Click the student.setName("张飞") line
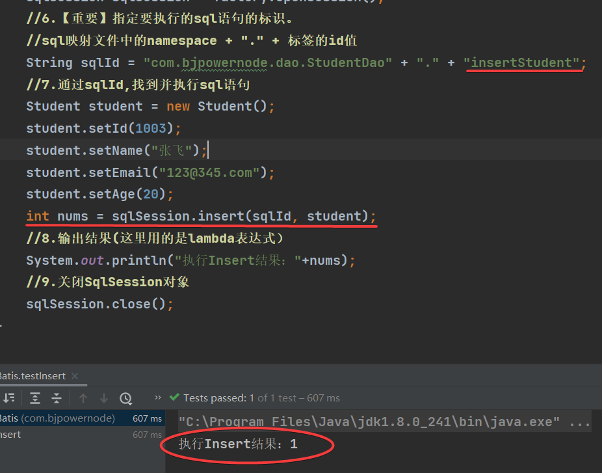Image resolution: width=602 pixels, height=473 pixels. tap(117, 150)
